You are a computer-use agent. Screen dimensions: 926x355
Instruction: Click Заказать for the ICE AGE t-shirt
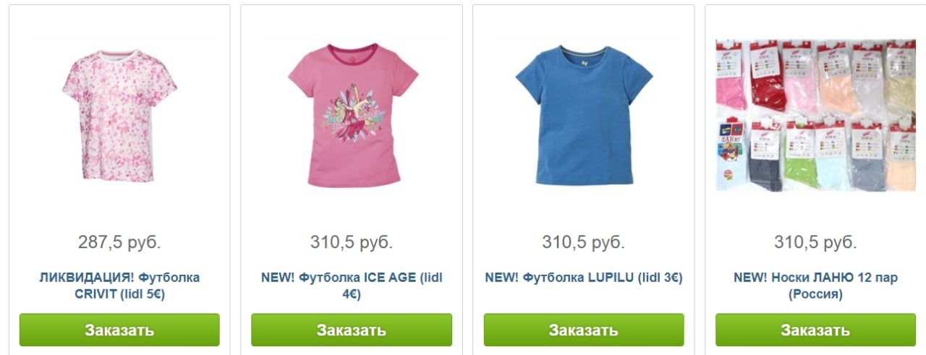(x=352, y=330)
